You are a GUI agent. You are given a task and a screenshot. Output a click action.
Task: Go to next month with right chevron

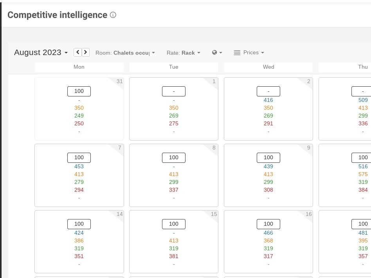[x=86, y=52]
